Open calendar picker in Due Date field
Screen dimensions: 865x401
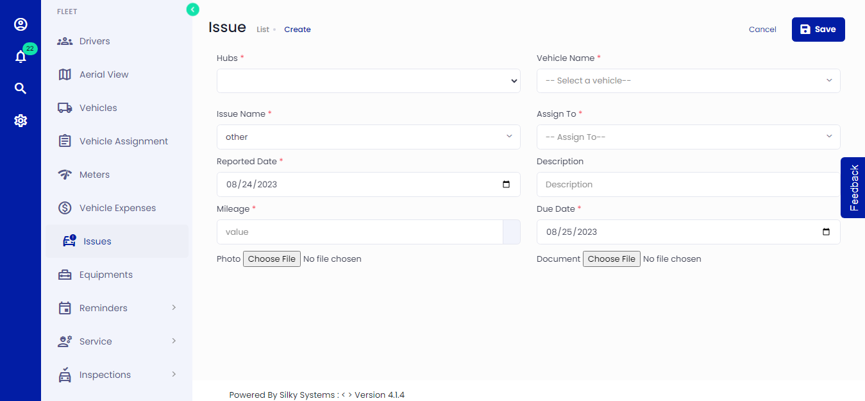click(x=826, y=232)
